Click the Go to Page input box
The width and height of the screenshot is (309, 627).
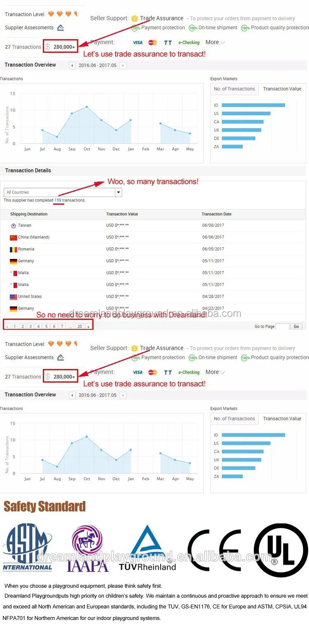point(282,327)
